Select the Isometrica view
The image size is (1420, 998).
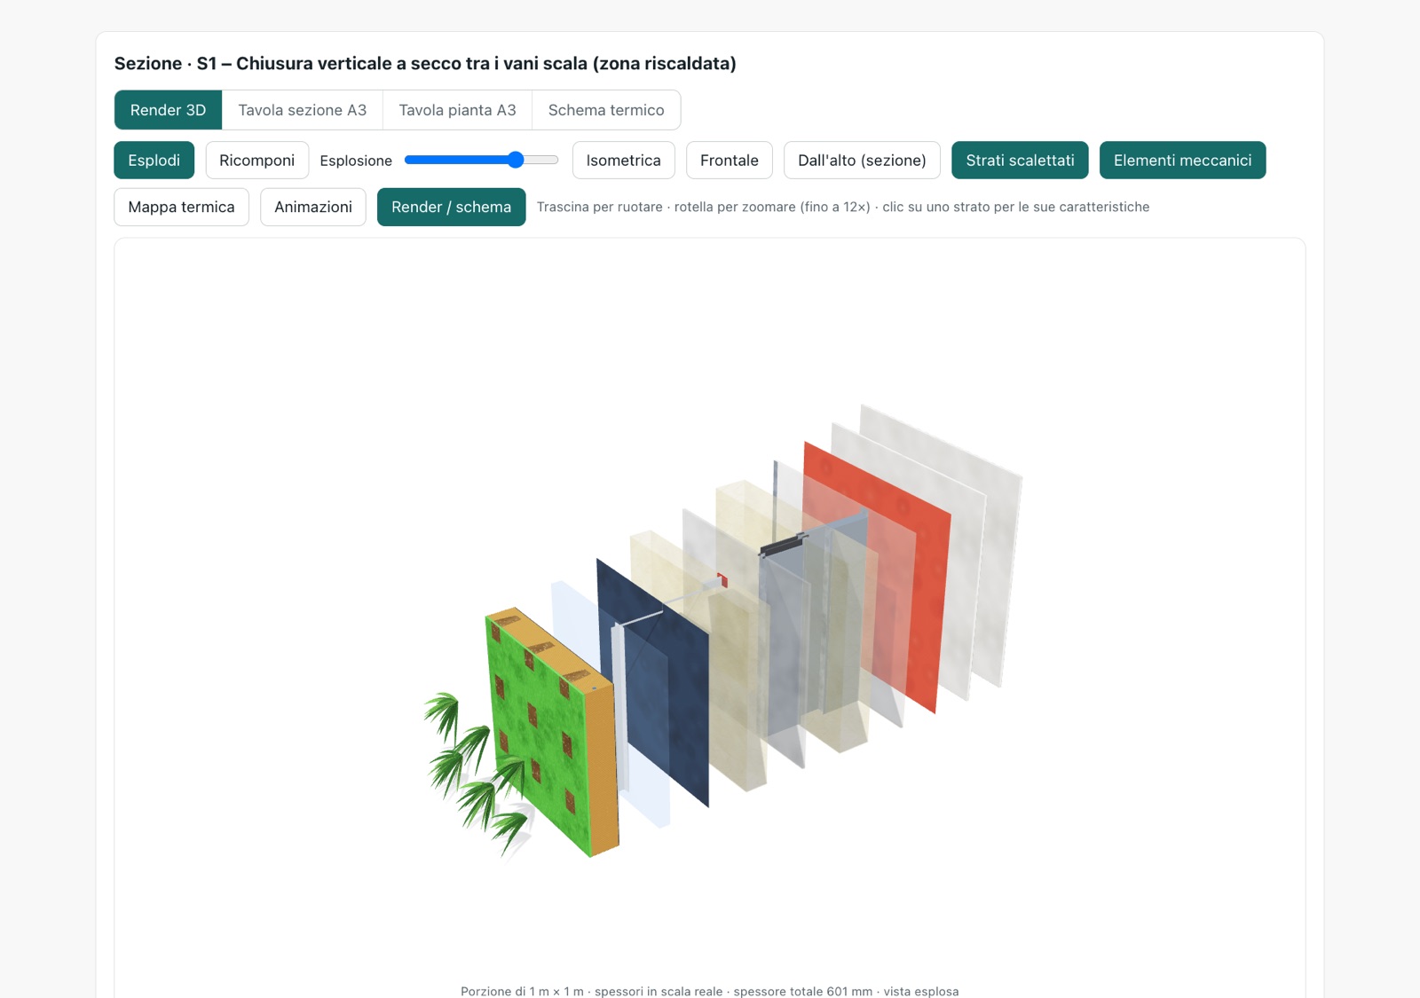[624, 161]
